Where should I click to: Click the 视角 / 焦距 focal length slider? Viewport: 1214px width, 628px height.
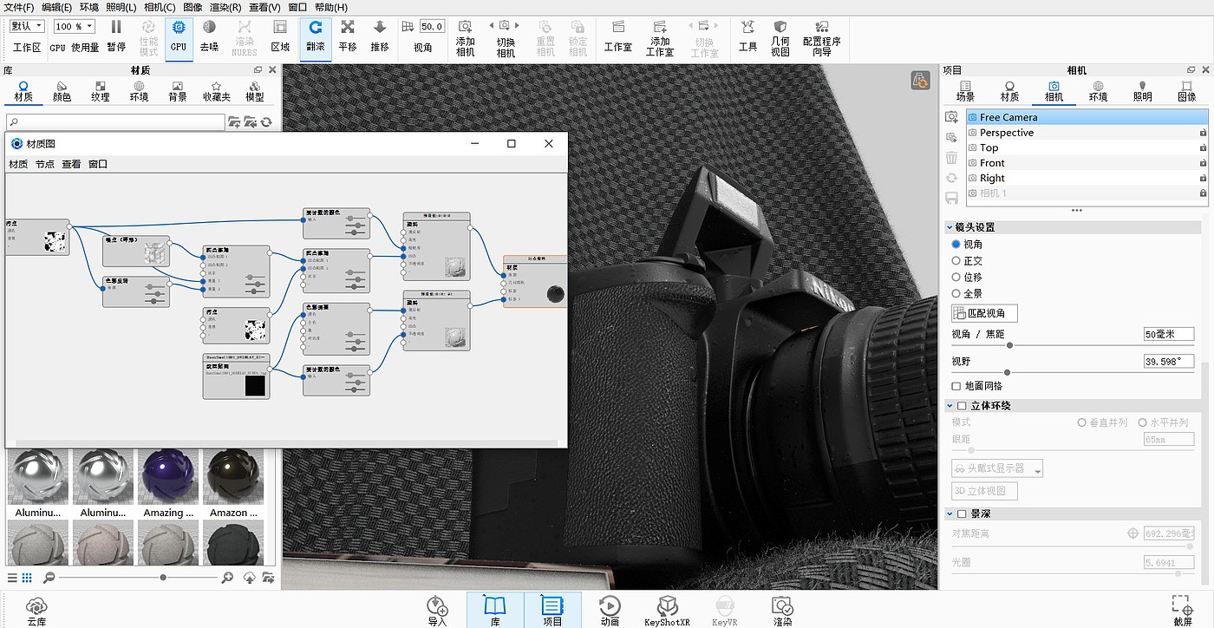[x=1009, y=345]
